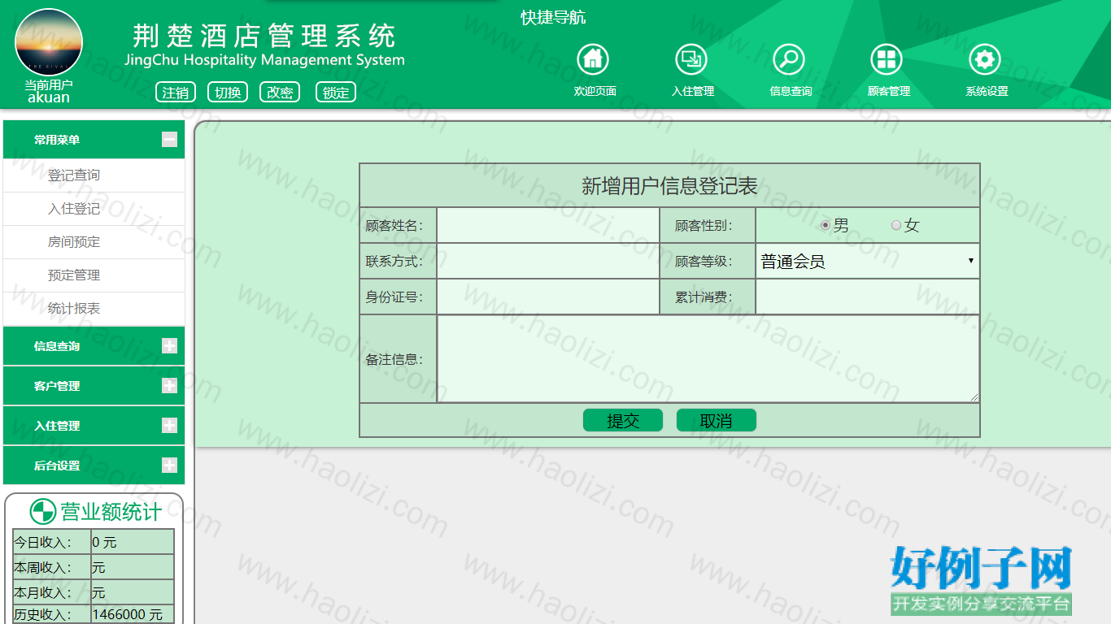Expand the 后台设置 sidebar section
Screen dimensions: 1111x624
[x=169, y=465]
